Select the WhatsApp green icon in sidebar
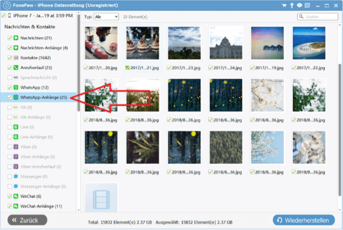Image resolution: width=343 pixels, height=230 pixels. (16, 87)
